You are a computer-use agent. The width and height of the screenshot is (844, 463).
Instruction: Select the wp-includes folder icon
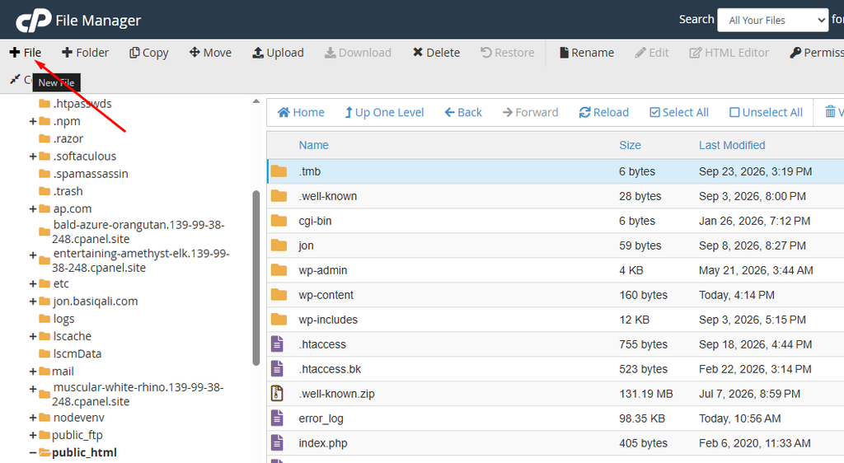click(x=279, y=320)
